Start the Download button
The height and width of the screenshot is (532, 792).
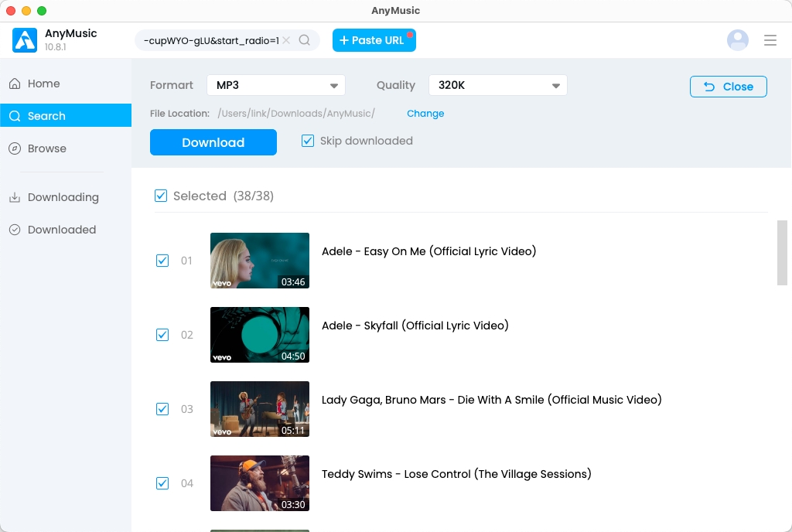(213, 142)
